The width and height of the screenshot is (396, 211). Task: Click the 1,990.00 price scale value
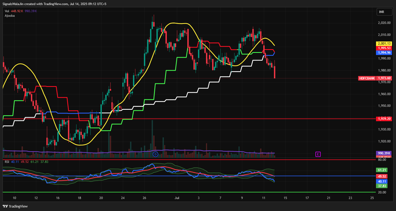click(384, 58)
